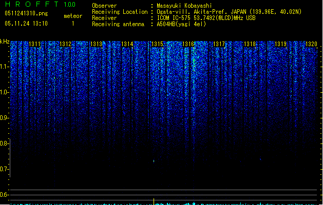323x205 pixels.
Task: Click antenna value A504HB(yagi 4el)
Action: click(181, 24)
